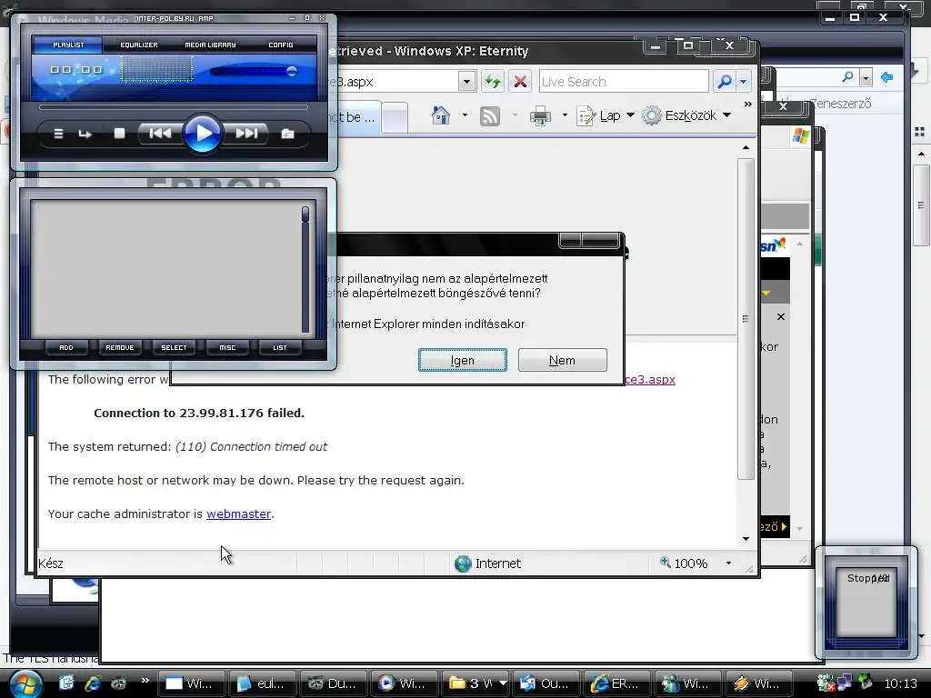Image resolution: width=931 pixels, height=698 pixels.
Task: Toggle the repeat/shuffle arrow icon
Action: [x=85, y=135]
